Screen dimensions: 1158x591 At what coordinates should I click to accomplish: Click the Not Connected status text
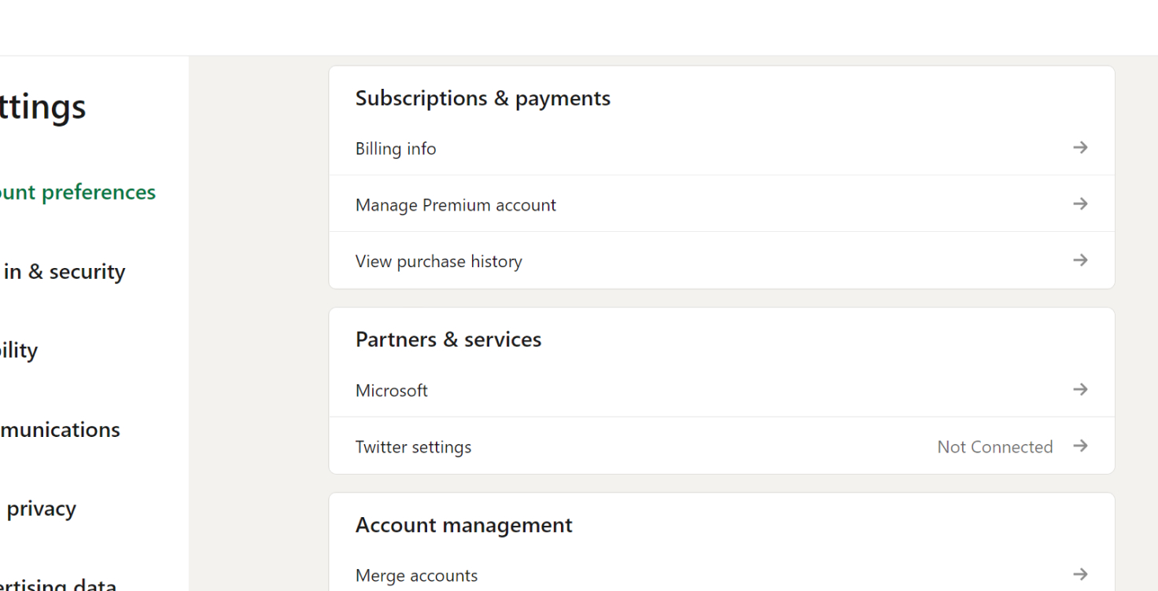(x=994, y=447)
